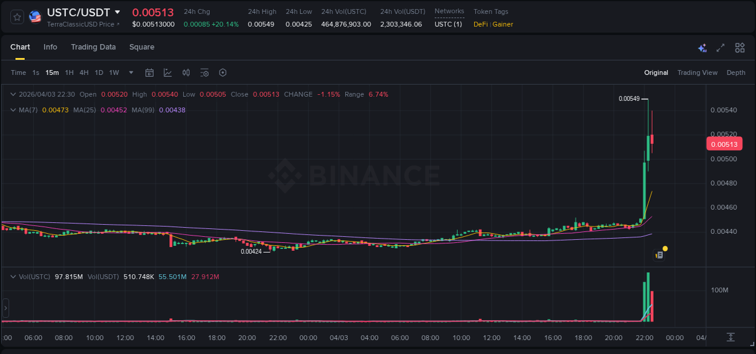Open the widgets grid icon above the chart

[x=740, y=48]
